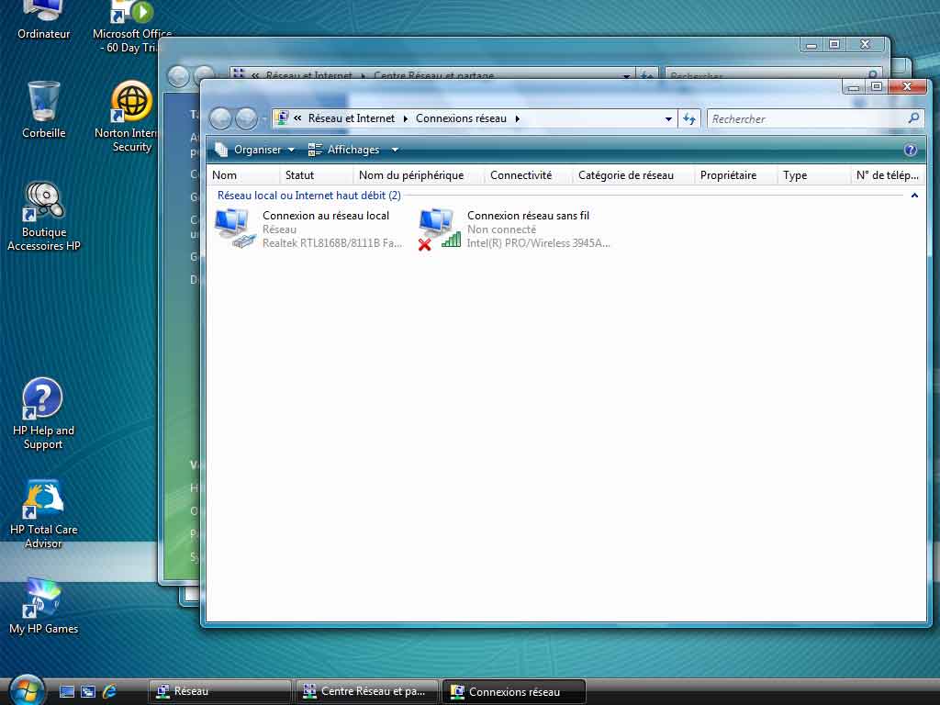Sort by the Nom du périphérique column
Viewport: 940px width, 705px height.
[410, 175]
